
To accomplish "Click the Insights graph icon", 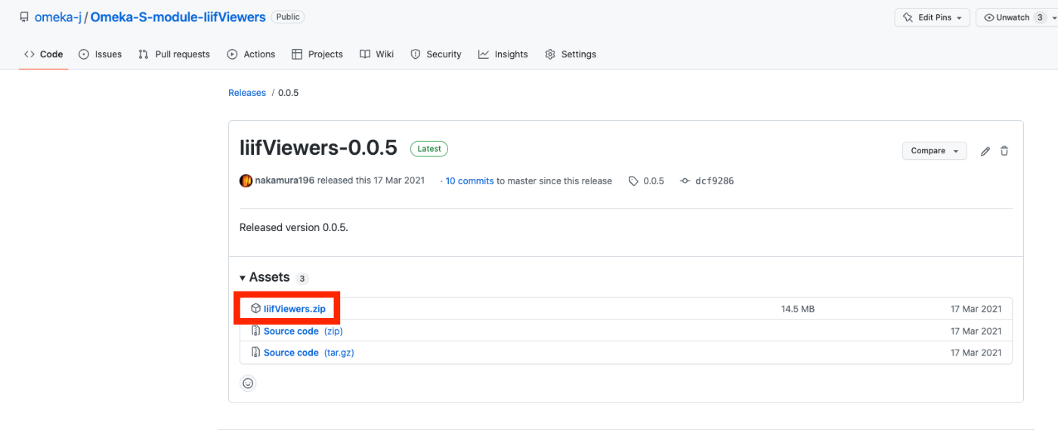I will click(x=484, y=54).
